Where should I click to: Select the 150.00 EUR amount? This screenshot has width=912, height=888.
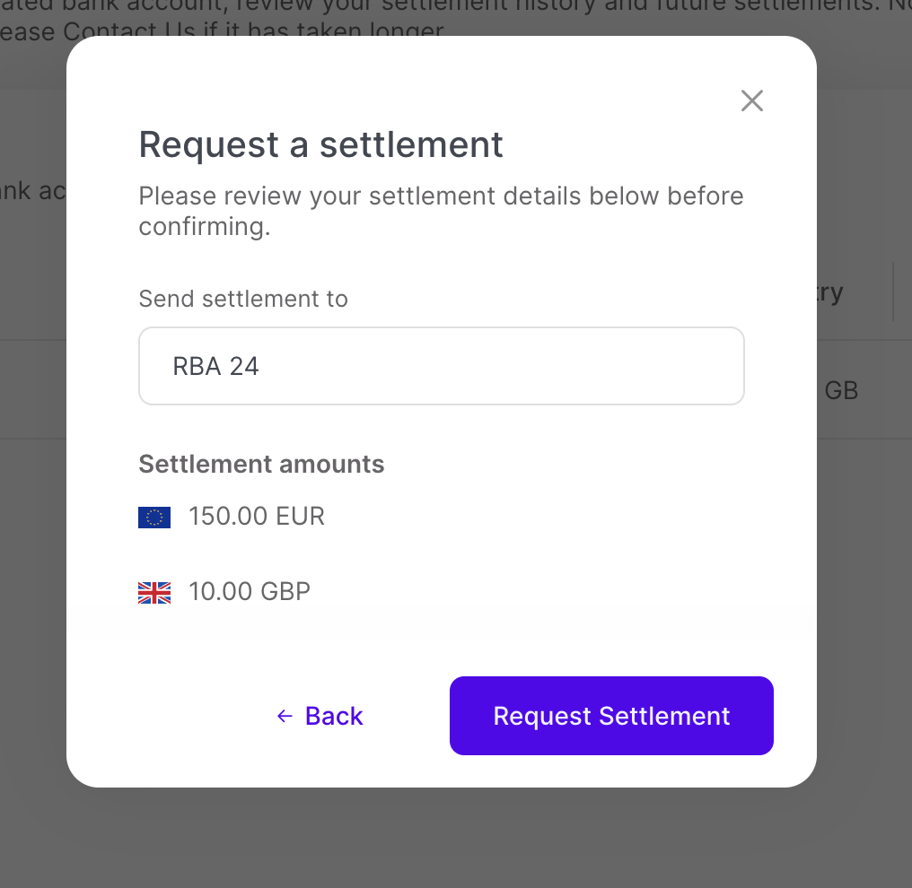pos(257,517)
